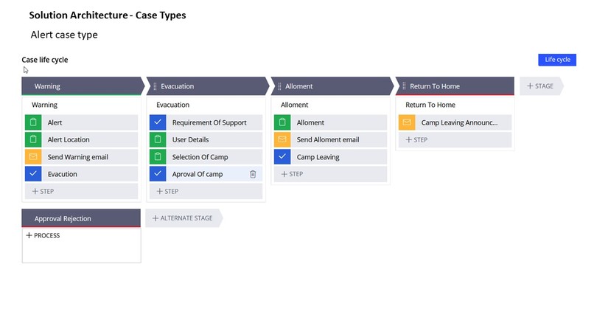Click green clipboard icon for User Details
This screenshot has width=594, height=334.
(x=158, y=139)
